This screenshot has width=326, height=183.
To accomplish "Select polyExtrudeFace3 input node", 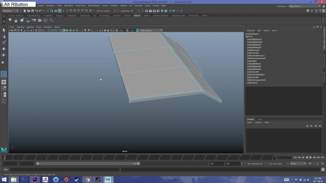I will click(x=256, y=56).
